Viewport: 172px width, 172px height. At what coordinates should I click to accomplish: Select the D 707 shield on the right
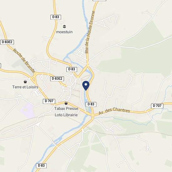[157, 106]
